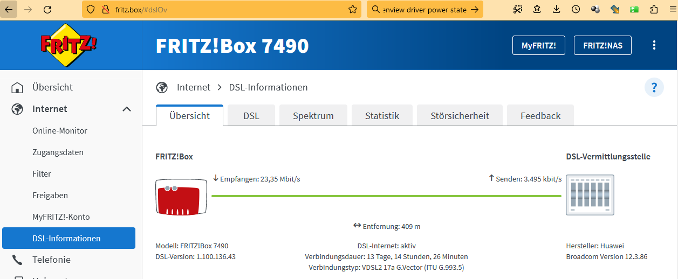The image size is (678, 279).
Task: Open help with the question mark icon
Action: coord(654,87)
